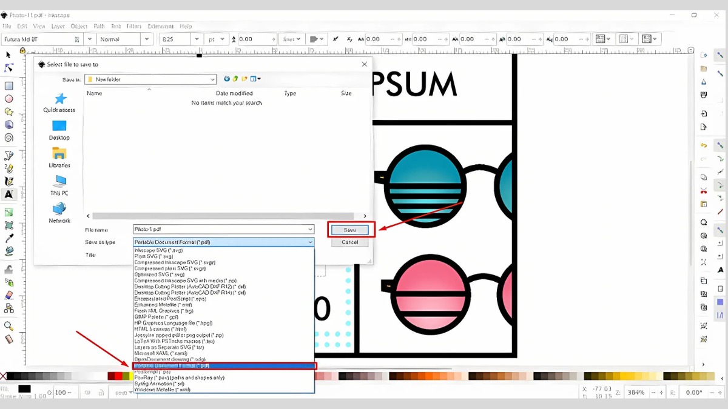
Task: Open the Edit menu
Action: coord(22,27)
